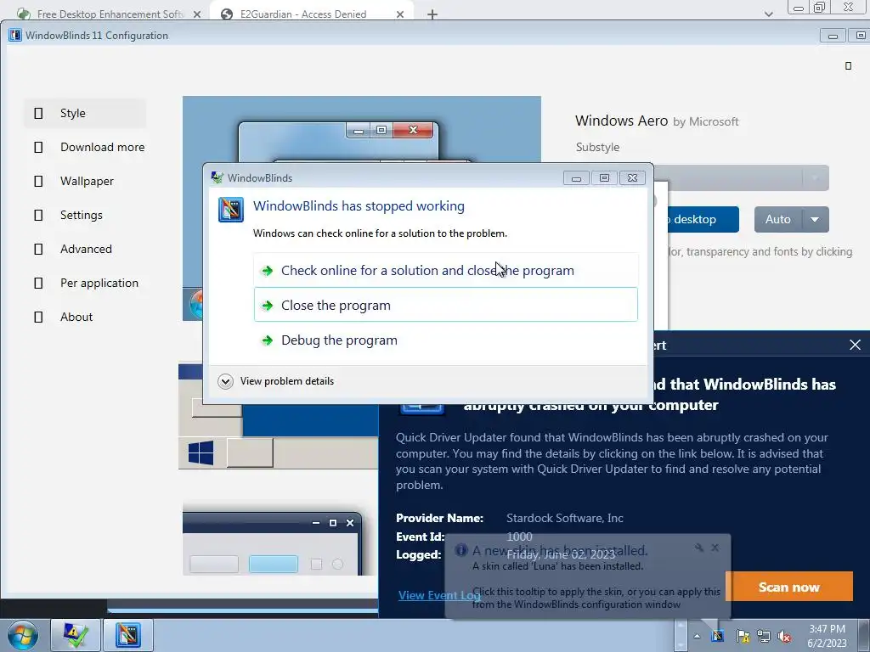Click WindowBlinds dialog title bar icon
870x652 pixels.
click(x=217, y=177)
